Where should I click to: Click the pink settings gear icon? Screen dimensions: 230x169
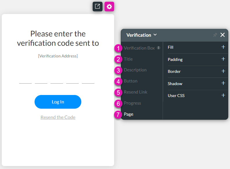[x=109, y=6]
